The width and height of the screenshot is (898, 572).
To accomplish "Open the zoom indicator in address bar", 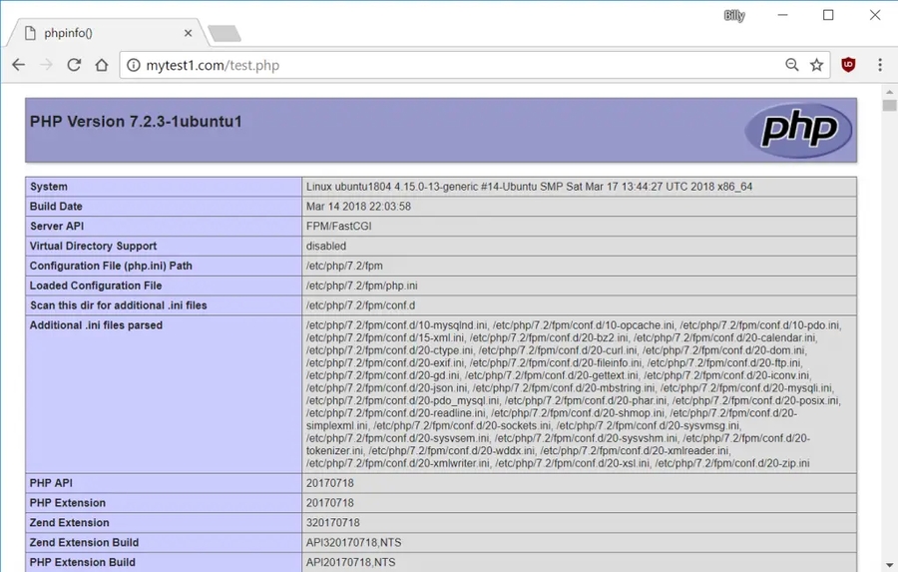I will point(791,65).
